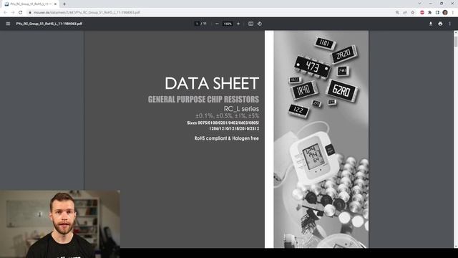Open the browser side panel
Image resolution: width=458 pixels, height=258 pixels.
click(x=437, y=13)
